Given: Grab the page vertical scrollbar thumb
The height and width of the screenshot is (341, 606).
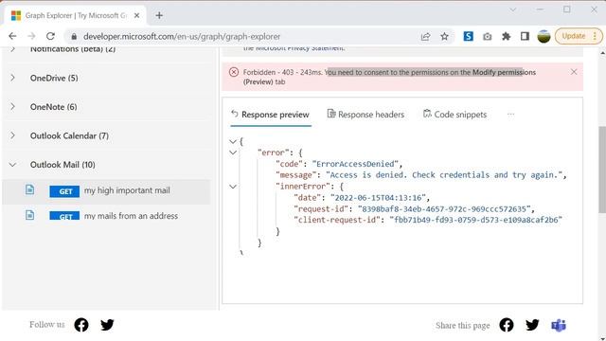Looking at the screenshot, I should click(x=602, y=170).
